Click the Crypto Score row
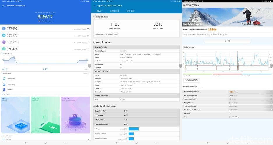273x145 pixels. (136, 115)
